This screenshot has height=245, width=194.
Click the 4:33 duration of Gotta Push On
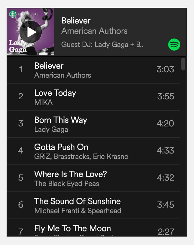[165, 150]
